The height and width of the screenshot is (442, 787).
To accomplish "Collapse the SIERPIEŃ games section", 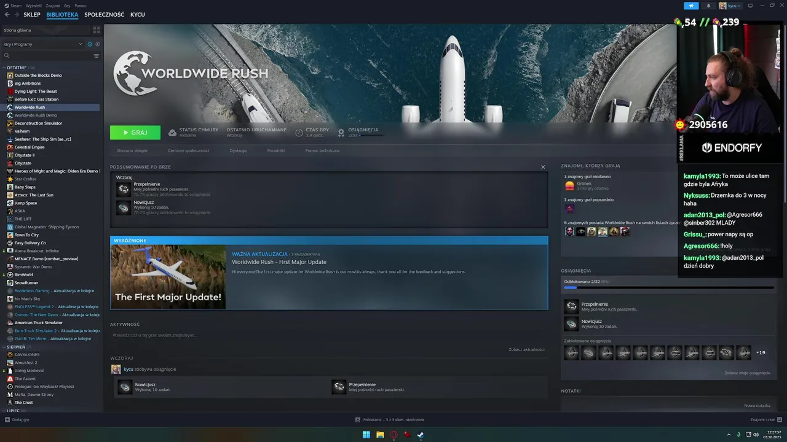I will [x=4, y=347].
